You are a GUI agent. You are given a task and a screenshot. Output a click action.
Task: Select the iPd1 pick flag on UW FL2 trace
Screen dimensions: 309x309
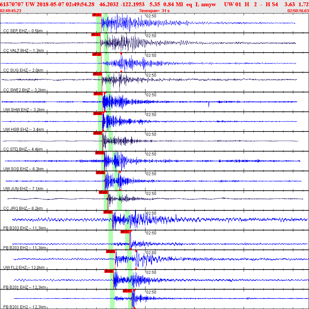coord(111,251)
